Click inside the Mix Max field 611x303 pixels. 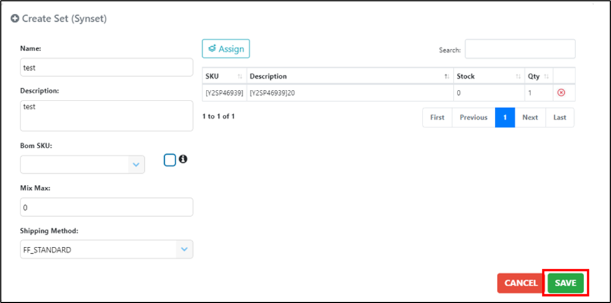click(107, 207)
